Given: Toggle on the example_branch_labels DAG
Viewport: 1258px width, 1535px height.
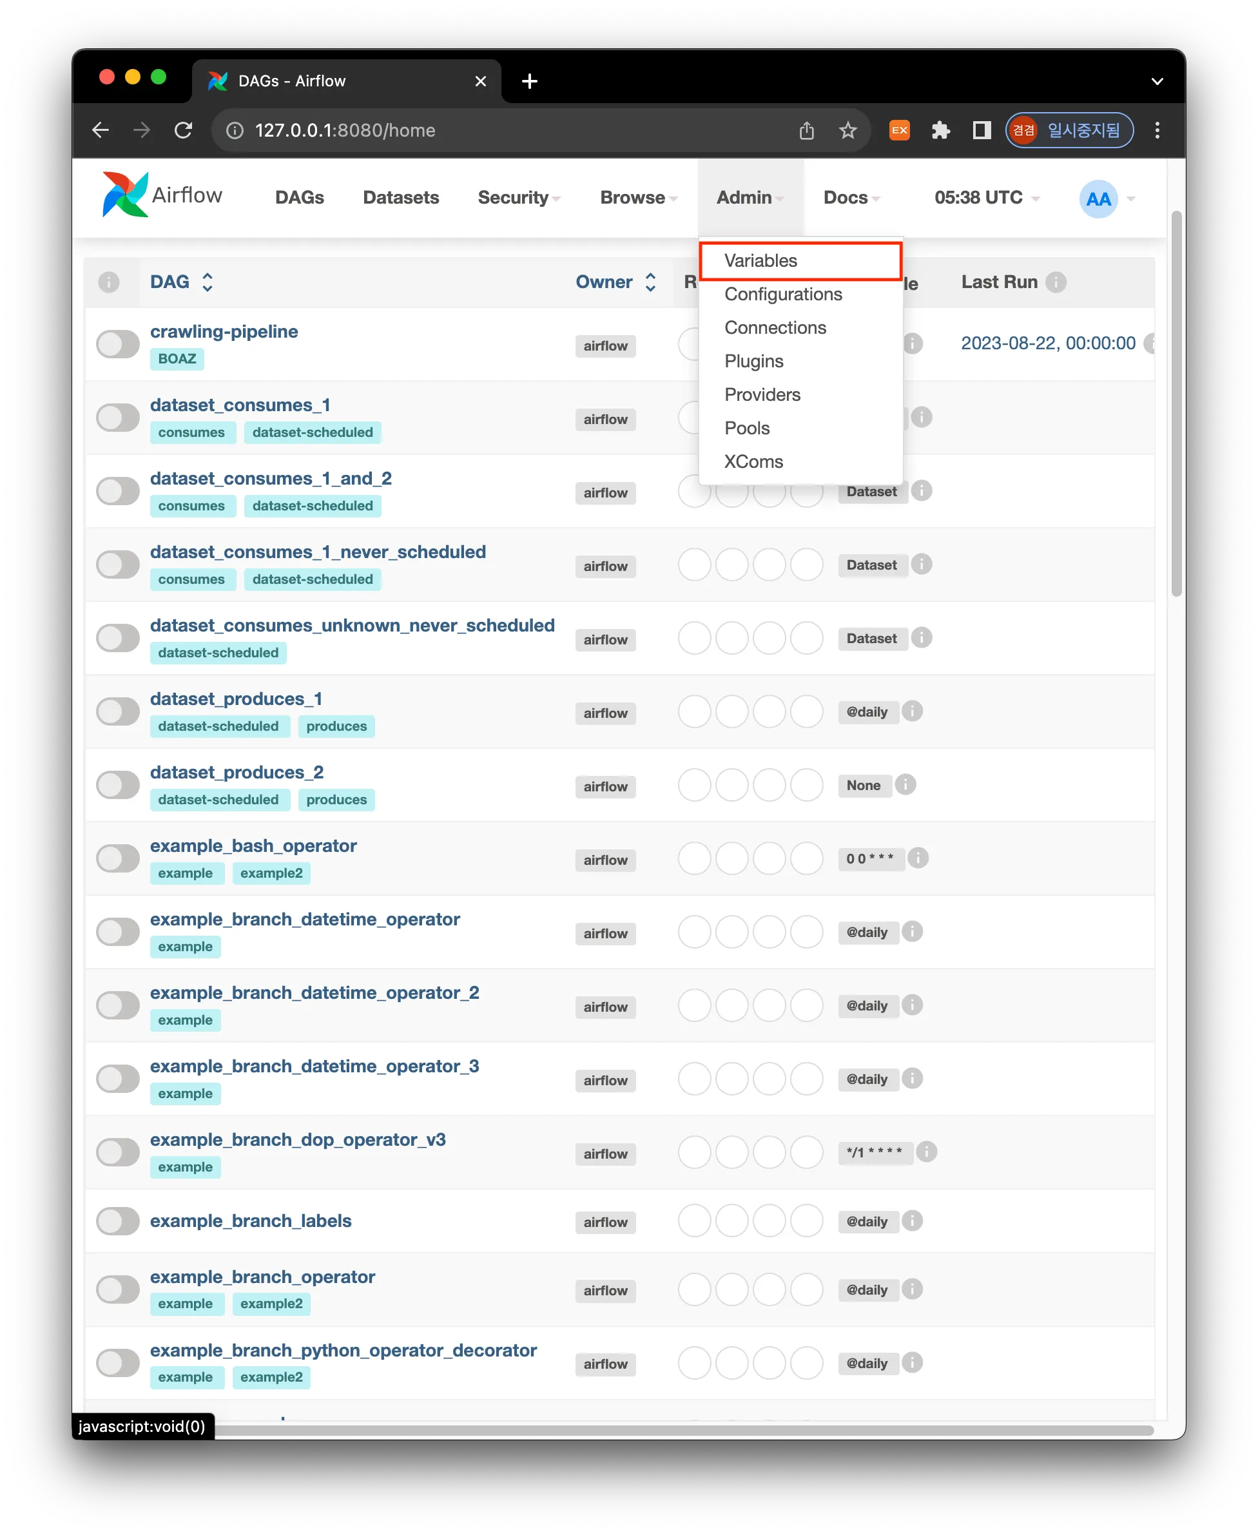Looking at the screenshot, I should [x=118, y=1221].
